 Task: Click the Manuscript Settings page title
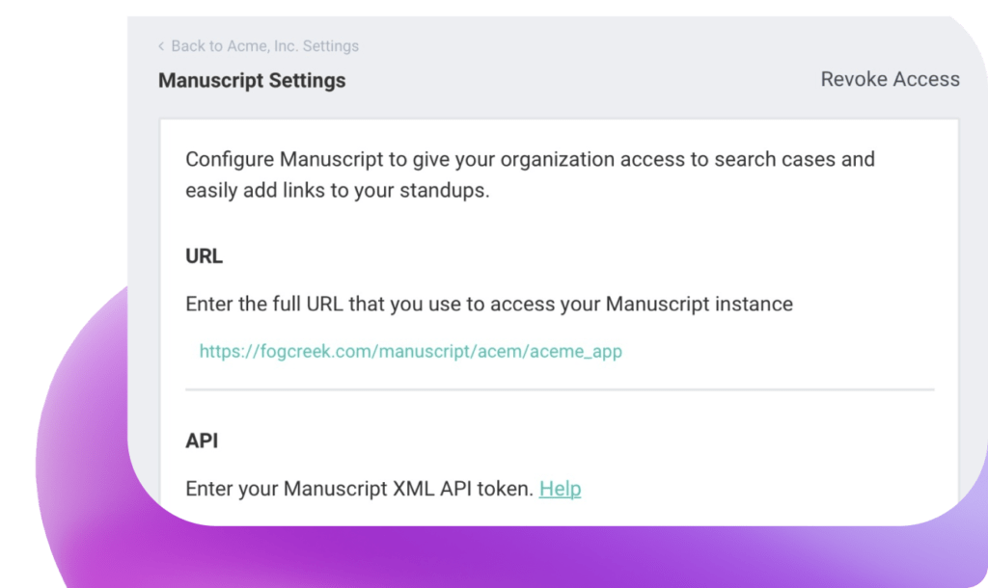(x=252, y=80)
